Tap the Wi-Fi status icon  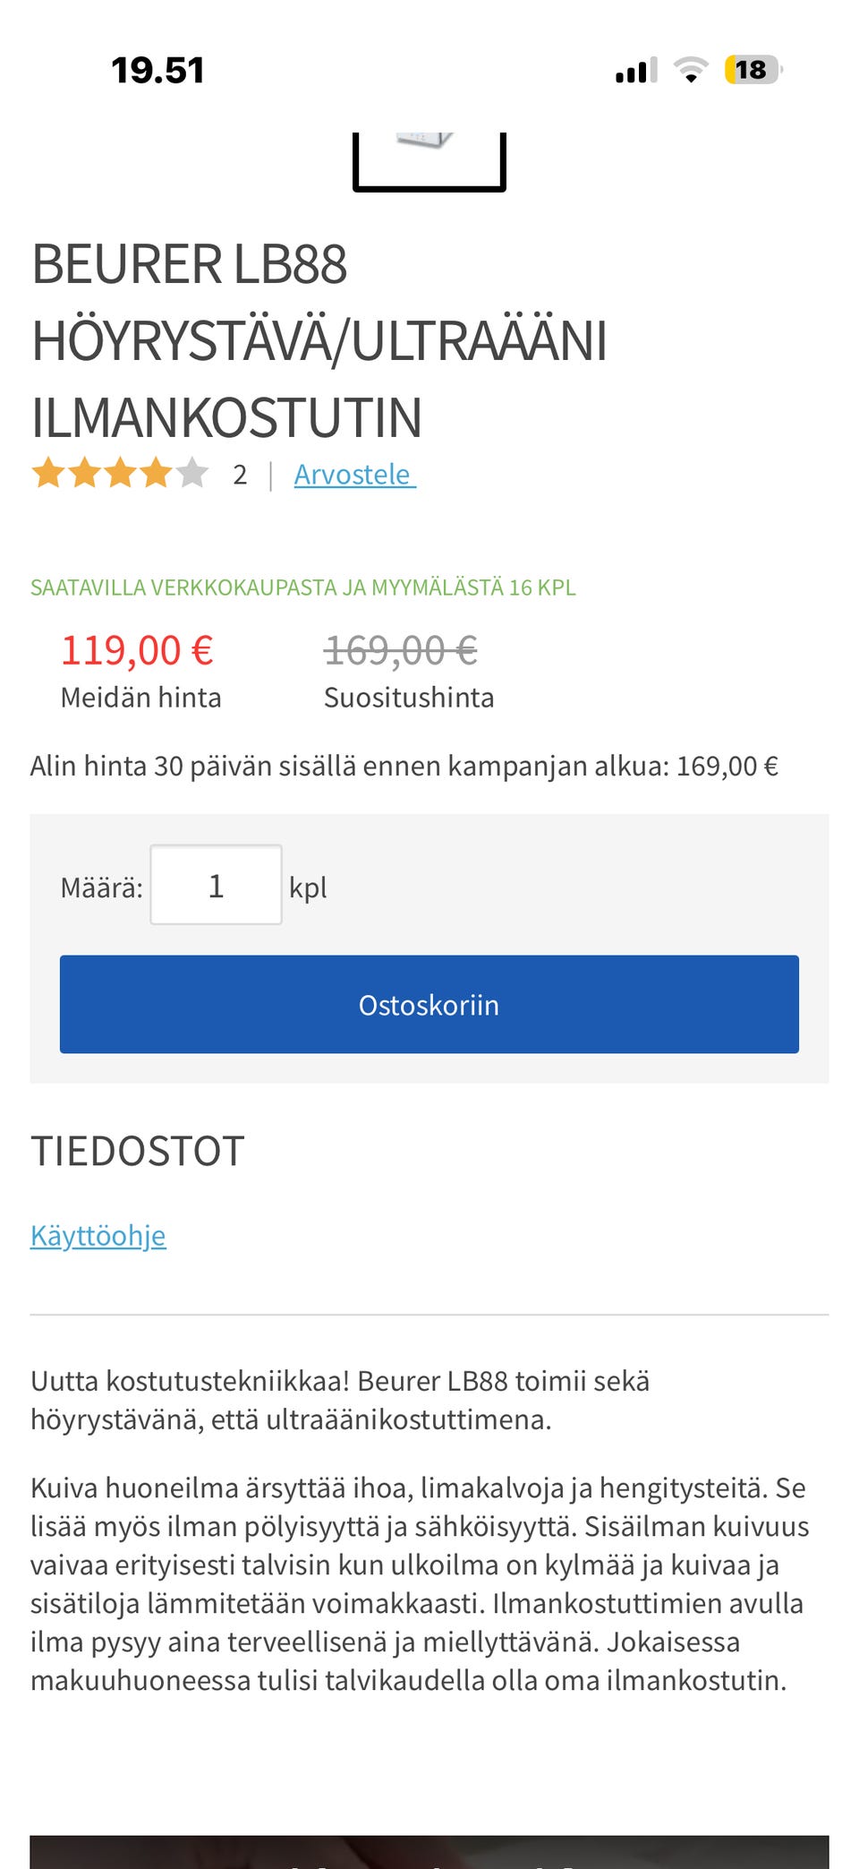(x=690, y=70)
